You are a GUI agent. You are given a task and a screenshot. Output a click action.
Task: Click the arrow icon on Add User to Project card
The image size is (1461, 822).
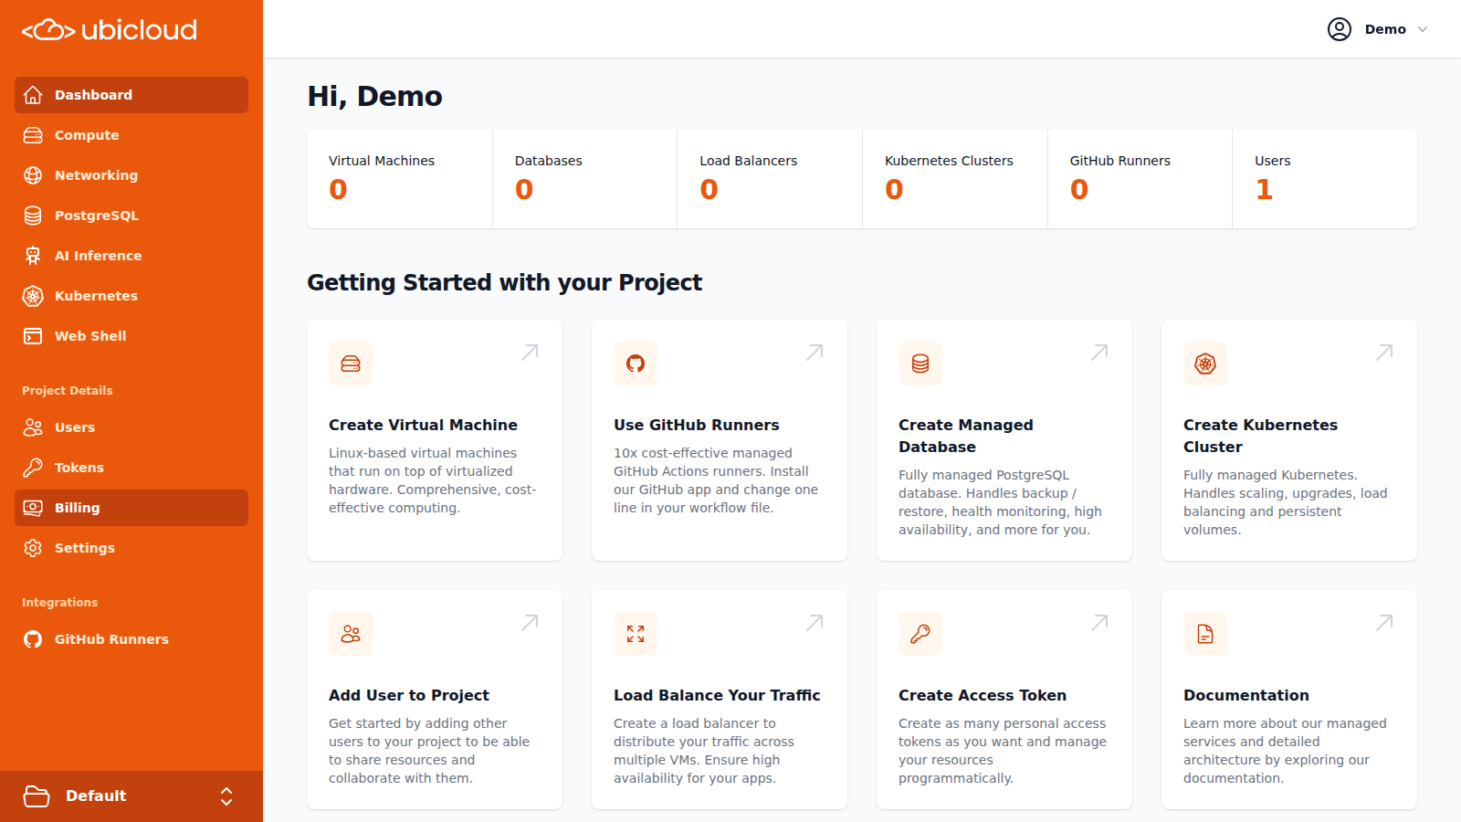pos(530,623)
